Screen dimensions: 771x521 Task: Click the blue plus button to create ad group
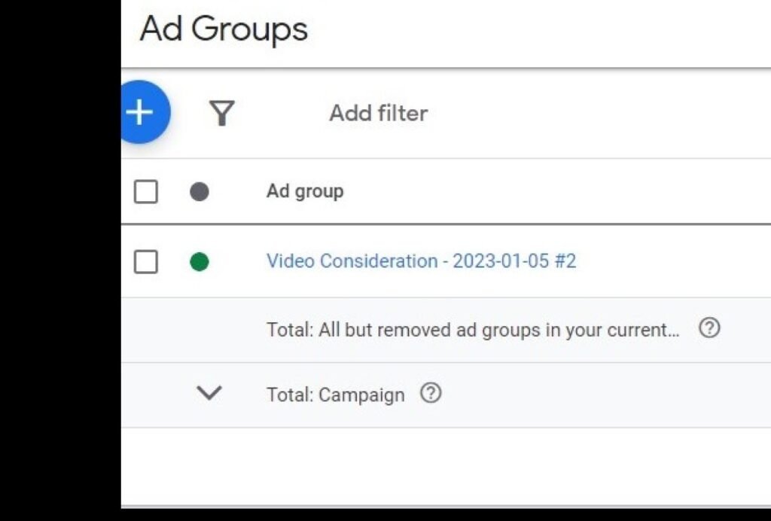coord(142,112)
